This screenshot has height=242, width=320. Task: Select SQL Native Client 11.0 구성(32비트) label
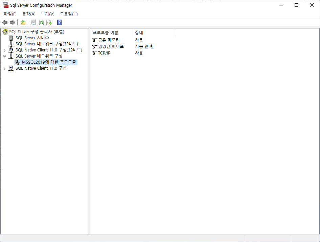click(x=49, y=50)
